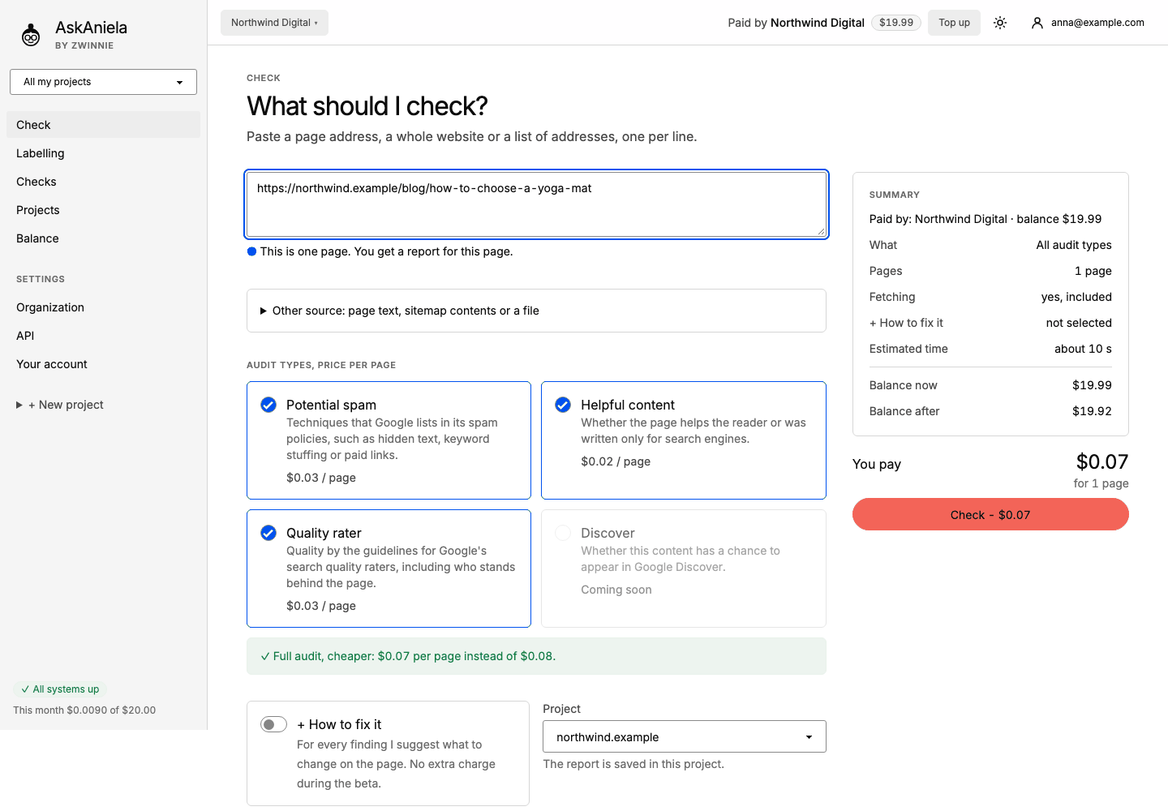Click the $0.07 You pay amount
1168x811 pixels.
coord(1102,461)
